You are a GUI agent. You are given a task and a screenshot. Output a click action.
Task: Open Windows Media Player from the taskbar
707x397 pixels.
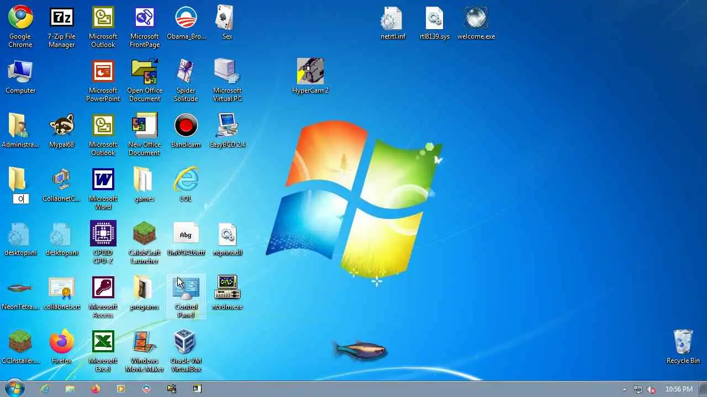121,389
